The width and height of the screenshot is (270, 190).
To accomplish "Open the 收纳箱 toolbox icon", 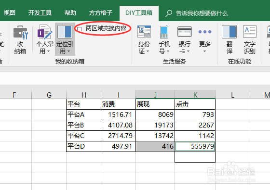I will click(20, 32).
